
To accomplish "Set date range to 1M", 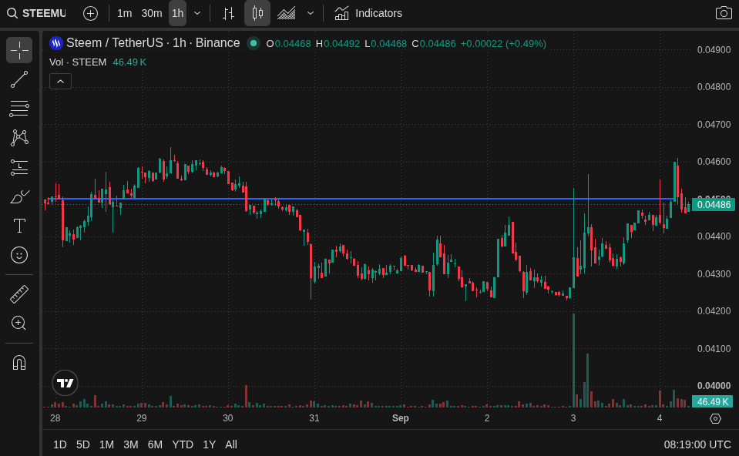I will (106, 444).
